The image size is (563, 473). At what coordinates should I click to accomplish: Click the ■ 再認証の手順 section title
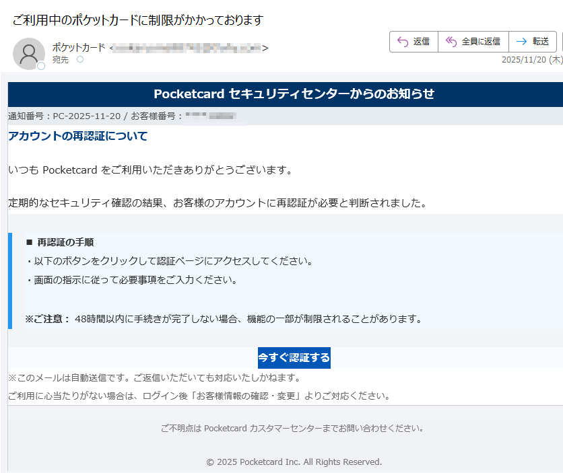[59, 242]
